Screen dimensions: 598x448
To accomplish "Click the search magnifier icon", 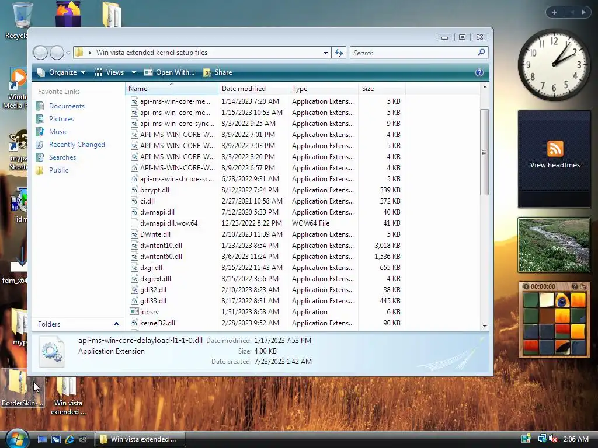I will [481, 52].
